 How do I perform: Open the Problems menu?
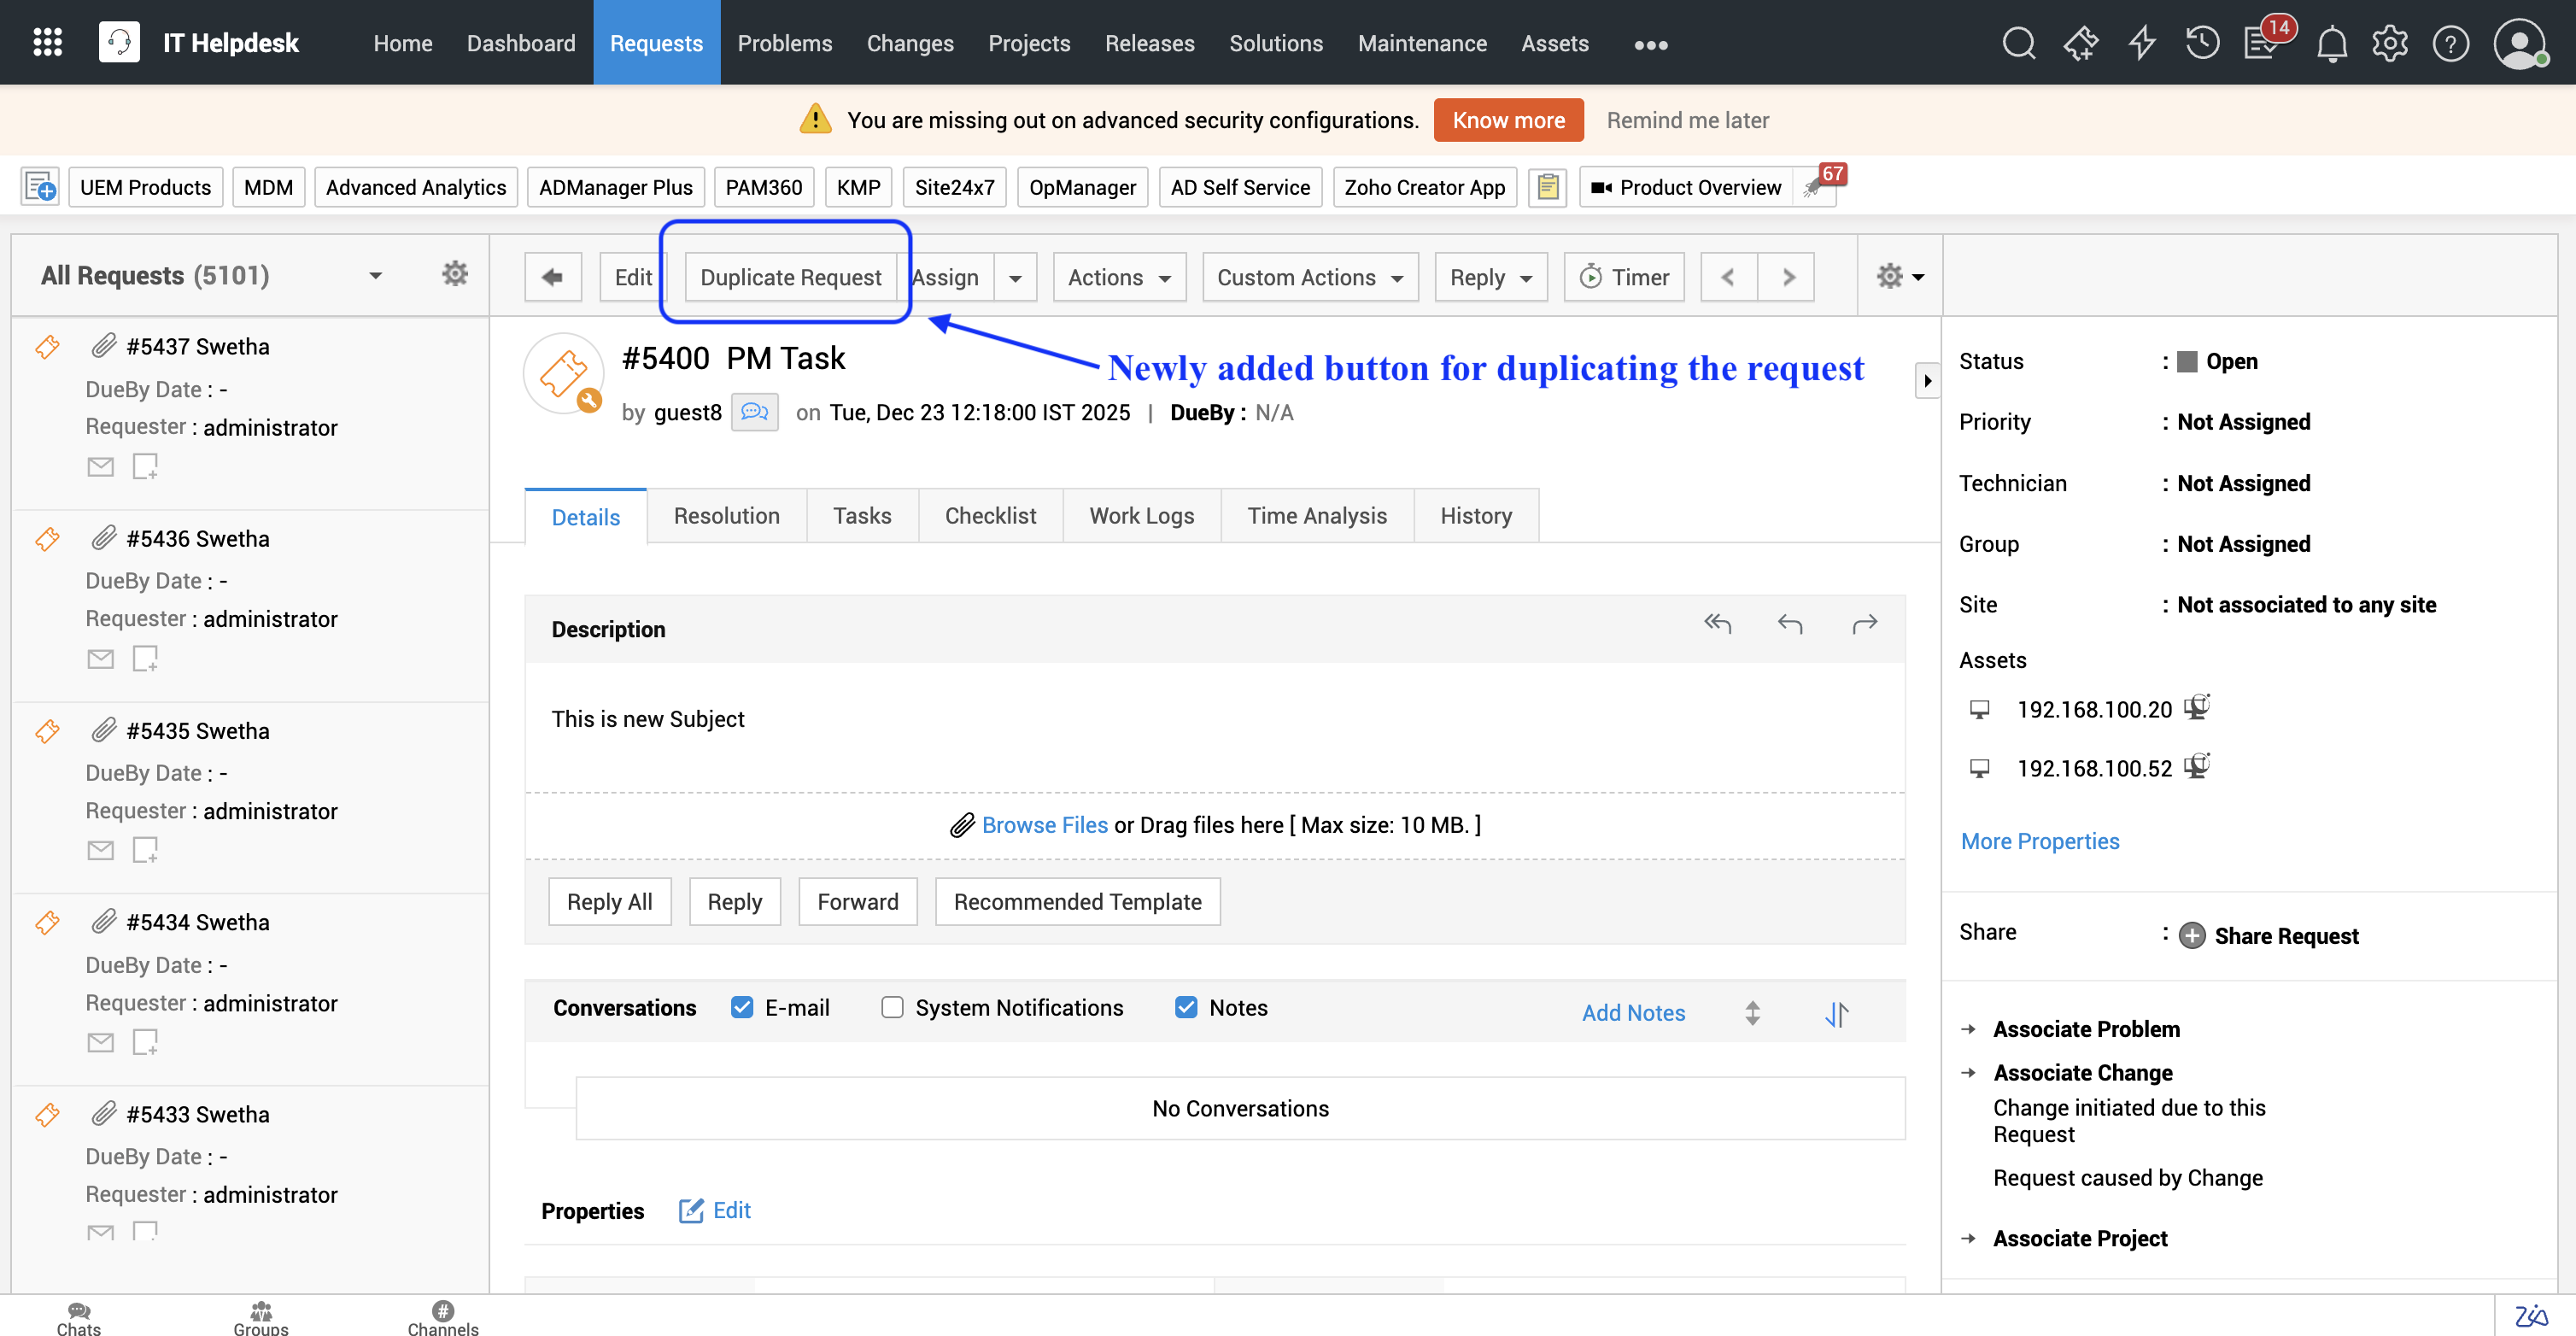point(784,43)
